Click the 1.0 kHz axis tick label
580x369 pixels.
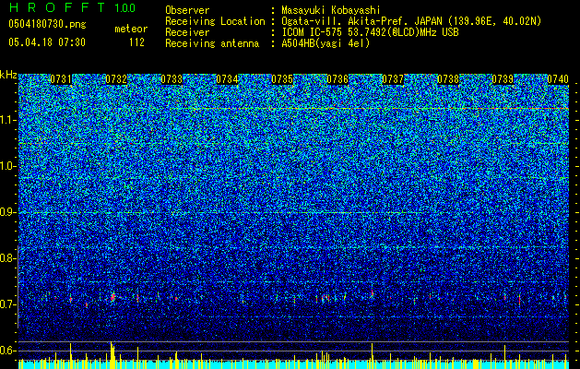7,166
